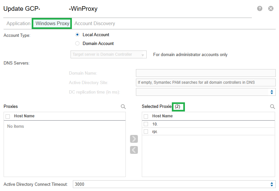This screenshot has height=191, width=279.
Task: Switch to the Application tab
Action: point(18,23)
